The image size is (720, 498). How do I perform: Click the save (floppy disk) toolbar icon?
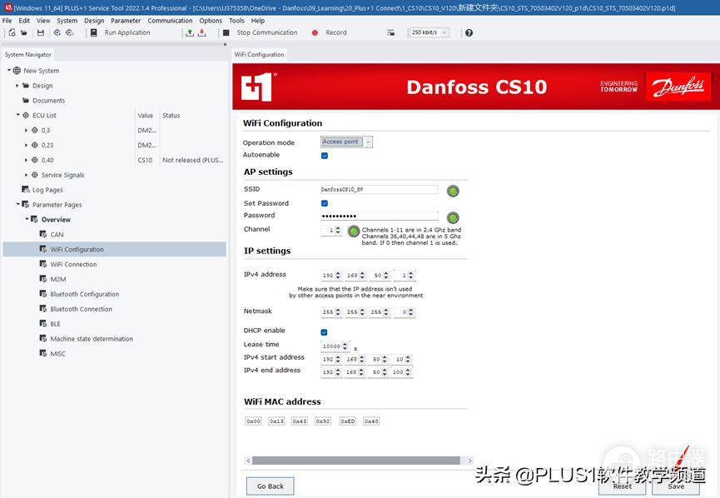40,32
